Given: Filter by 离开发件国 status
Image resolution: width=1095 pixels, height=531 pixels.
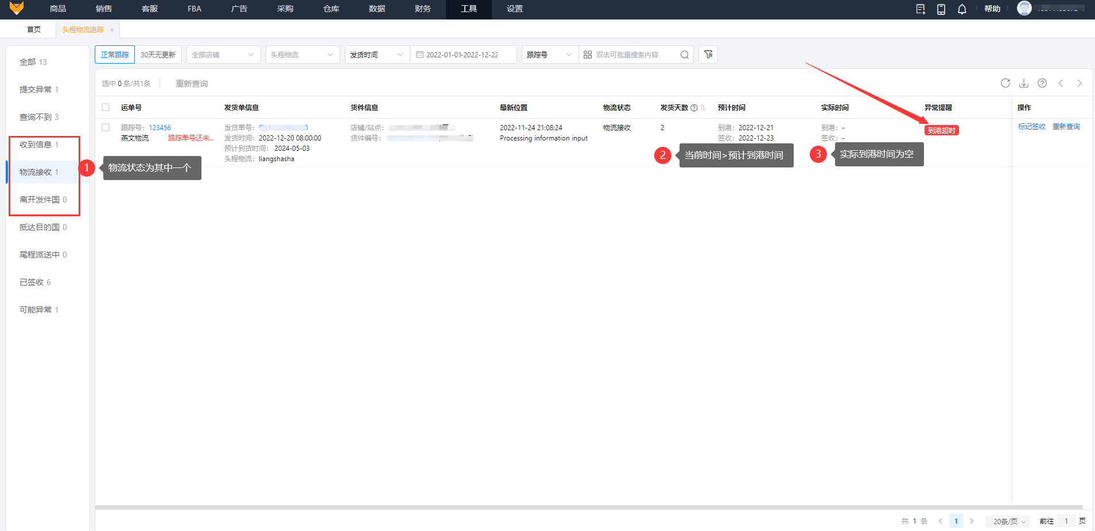Looking at the screenshot, I should 44,200.
